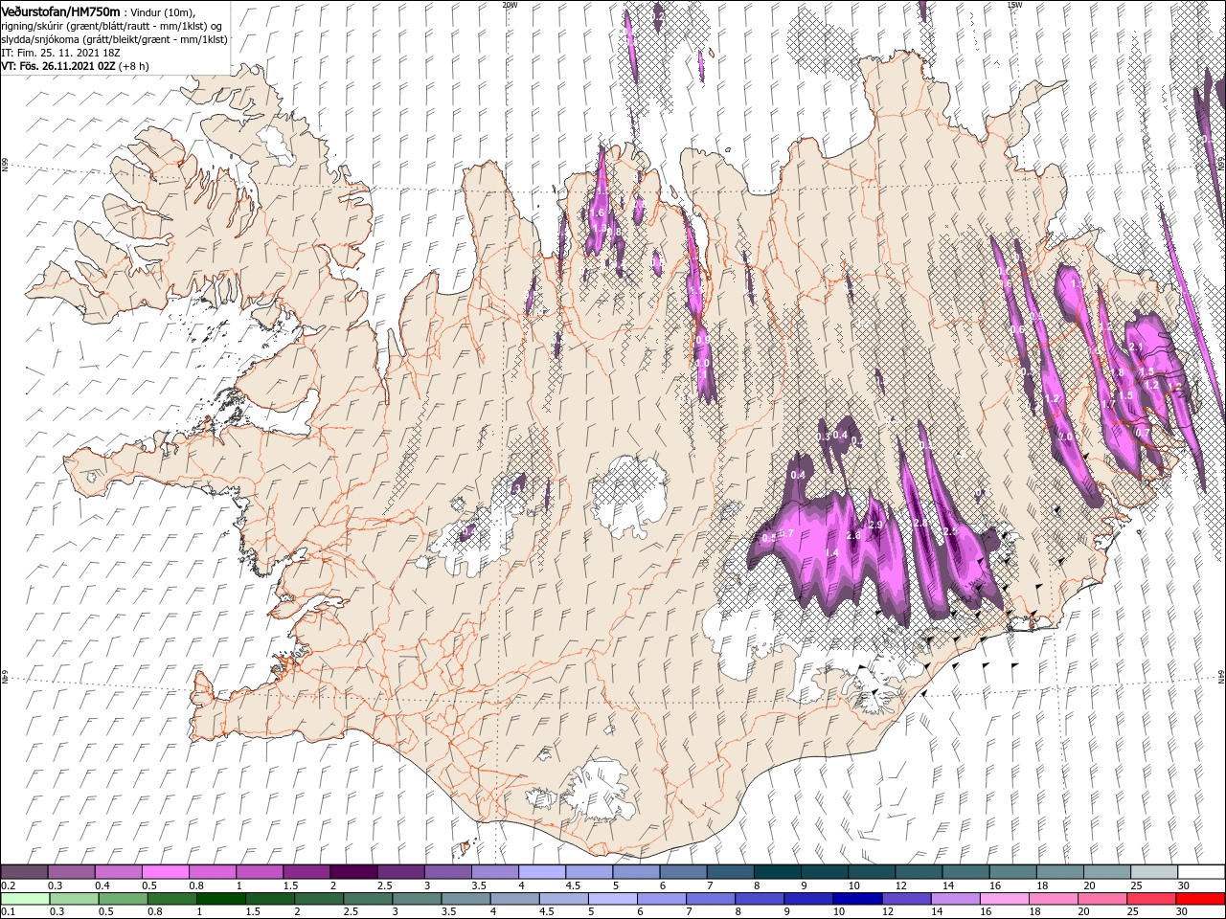This screenshot has height=919, width=1226.
Task: Click the top-row legend swatch starting at 0.4
Action: 119,871
